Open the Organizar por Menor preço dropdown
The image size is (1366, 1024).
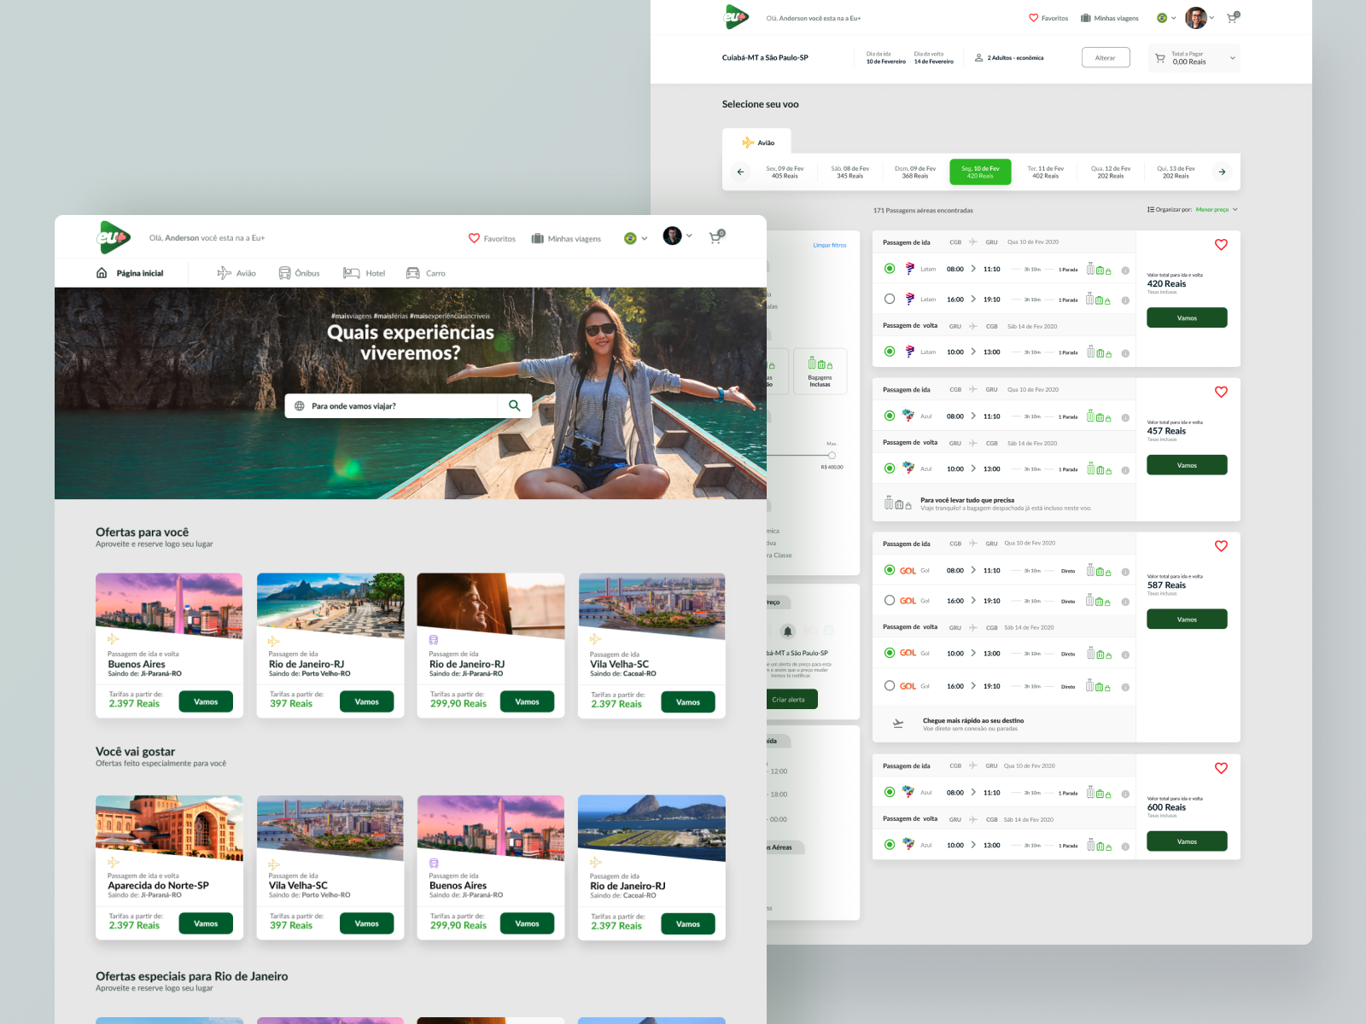1217,210
